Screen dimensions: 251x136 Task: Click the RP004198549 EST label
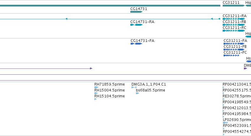tap(237, 102)
